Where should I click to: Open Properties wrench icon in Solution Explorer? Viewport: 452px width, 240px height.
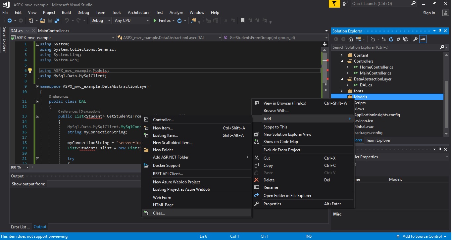tap(415, 39)
